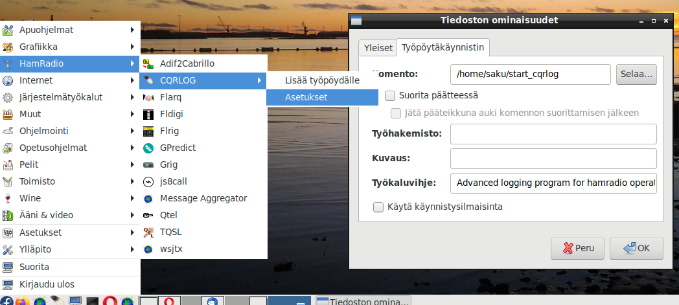Open the Fedora start menu button in the taskbar
This screenshot has width=679, height=305.
(x=6, y=301)
